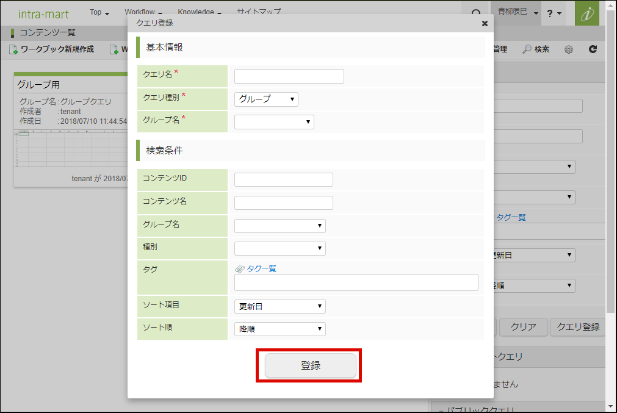Screen dimensions: 617x413
Task: Open the help question mark menu
Action: click(554, 13)
